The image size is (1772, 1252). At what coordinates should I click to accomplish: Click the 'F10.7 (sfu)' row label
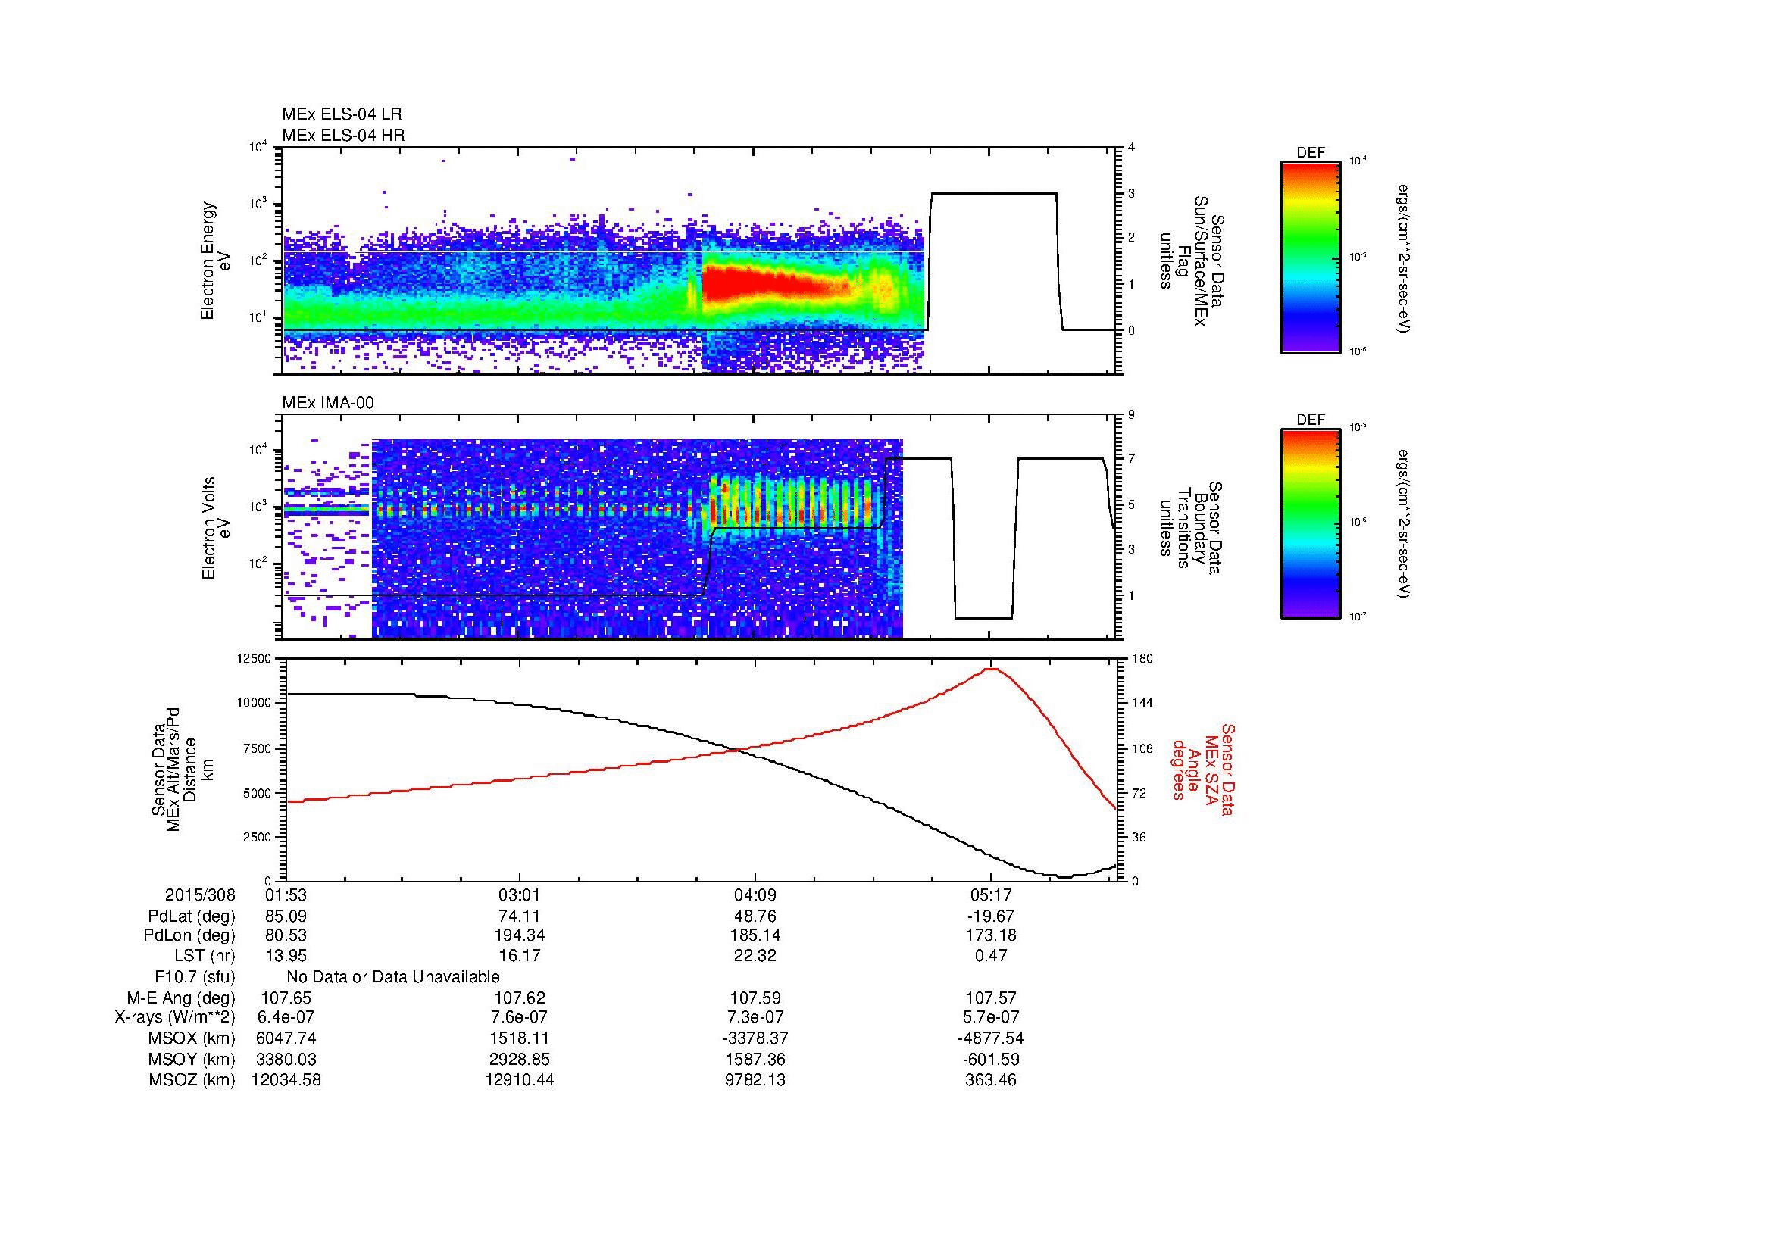tap(195, 977)
